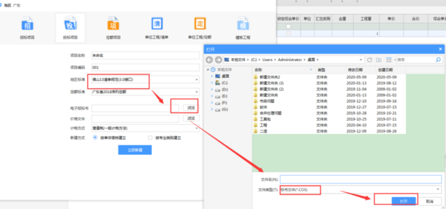Open the 定额标准 dropdown list

coord(197,92)
